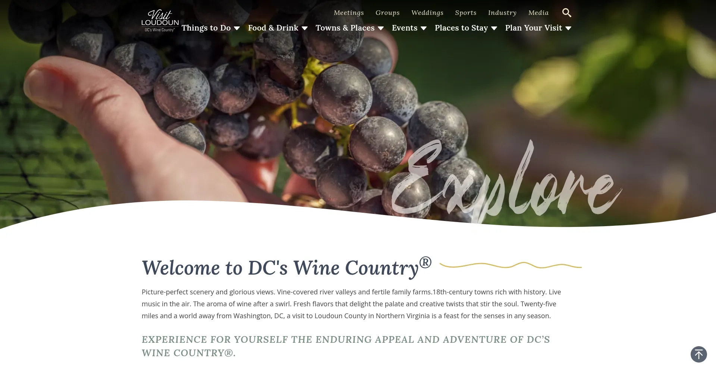Image resolution: width=716 pixels, height=370 pixels.
Task: Open the Things to Do menu
Action: click(206, 28)
